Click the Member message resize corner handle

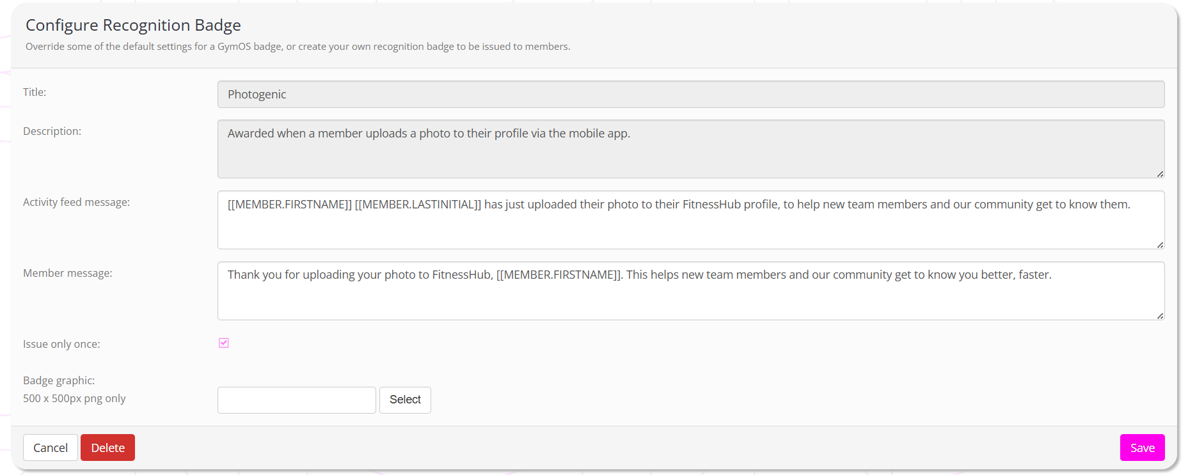point(1160,316)
